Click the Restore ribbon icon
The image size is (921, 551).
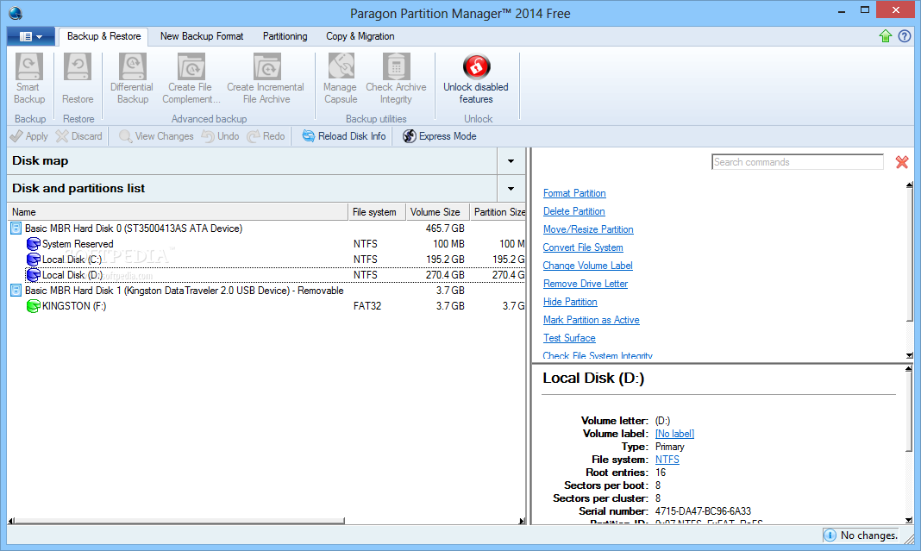78,66
